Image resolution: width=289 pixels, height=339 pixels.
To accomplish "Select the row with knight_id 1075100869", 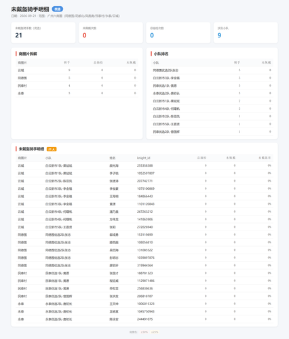I will pyautogui.click(x=144, y=188).
